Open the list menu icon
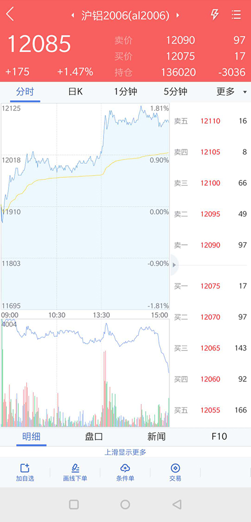 [236, 14]
